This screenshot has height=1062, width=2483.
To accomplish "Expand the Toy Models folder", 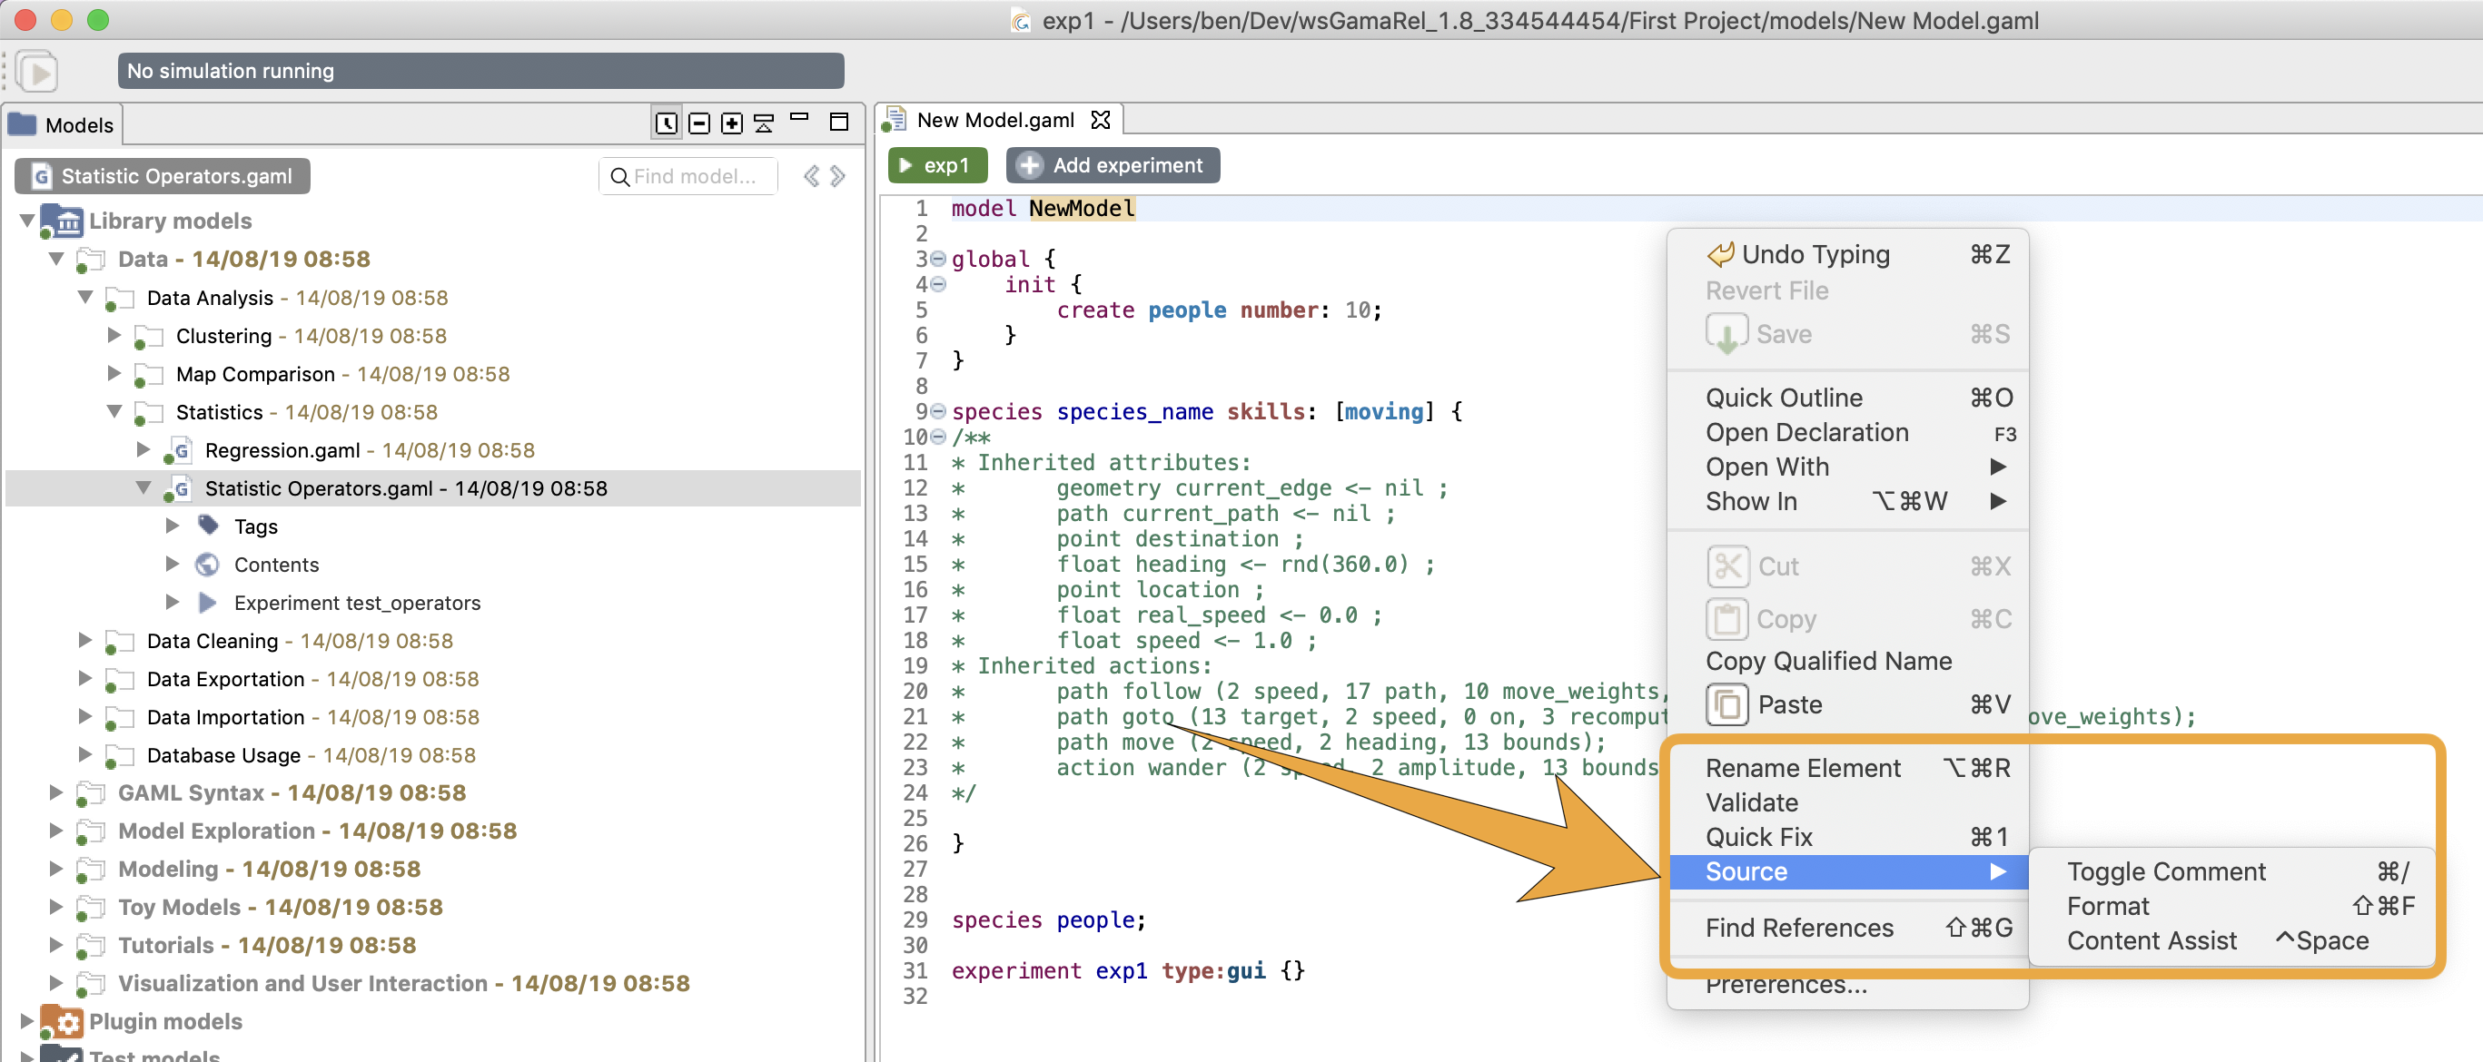I will click(x=56, y=907).
